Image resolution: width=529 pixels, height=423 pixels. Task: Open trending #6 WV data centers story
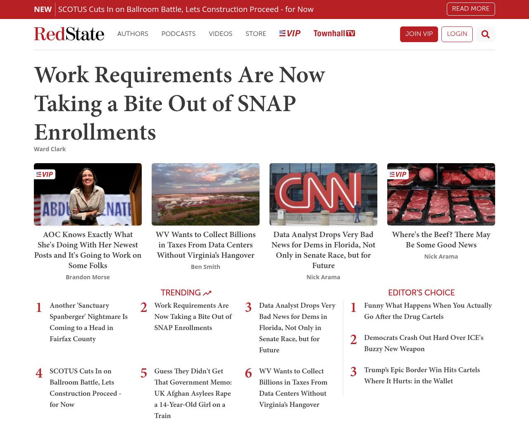click(x=293, y=388)
